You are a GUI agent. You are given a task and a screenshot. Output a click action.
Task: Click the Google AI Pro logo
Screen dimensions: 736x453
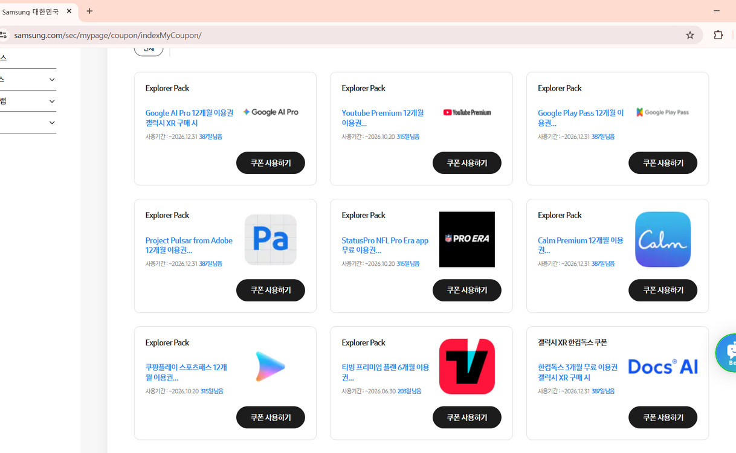[270, 112]
